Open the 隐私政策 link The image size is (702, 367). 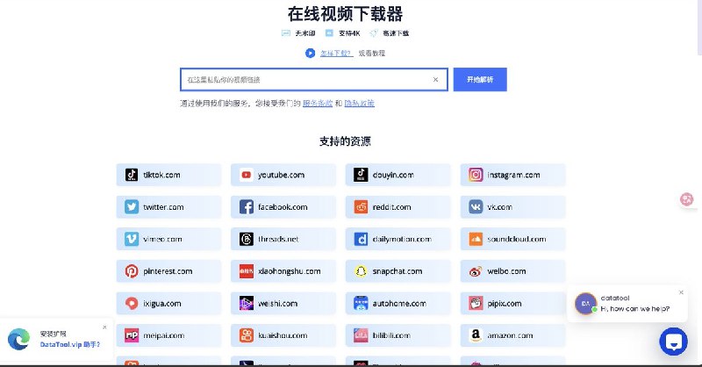tap(359, 103)
